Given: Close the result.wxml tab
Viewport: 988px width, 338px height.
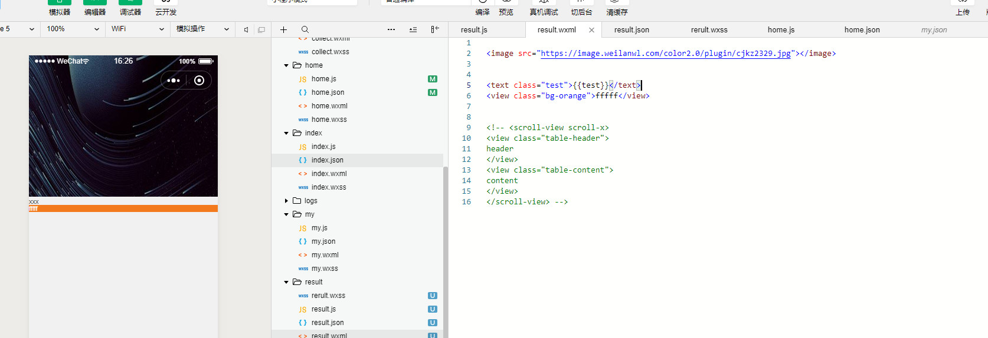Looking at the screenshot, I should click(591, 30).
